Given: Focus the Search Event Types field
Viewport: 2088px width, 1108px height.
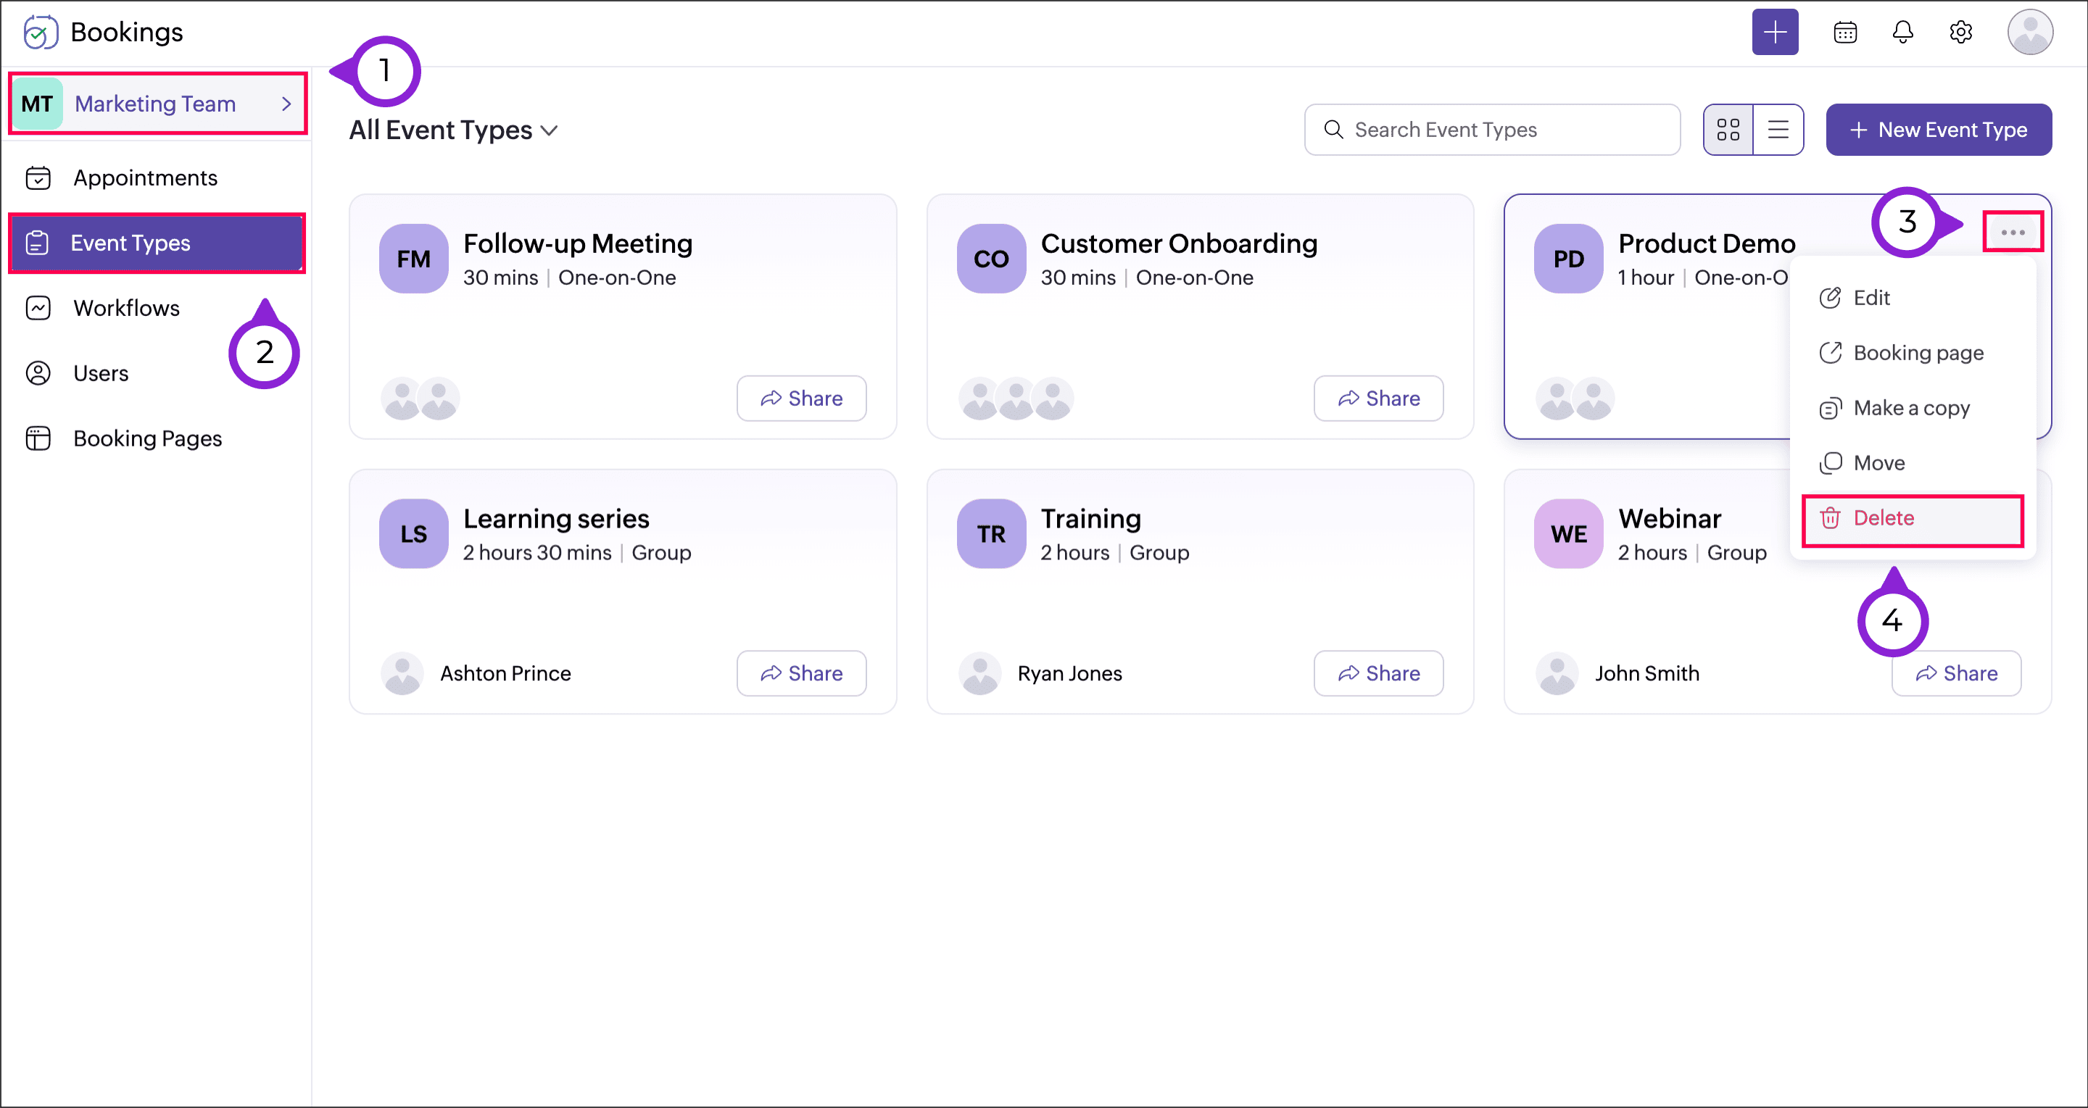Looking at the screenshot, I should point(1491,130).
